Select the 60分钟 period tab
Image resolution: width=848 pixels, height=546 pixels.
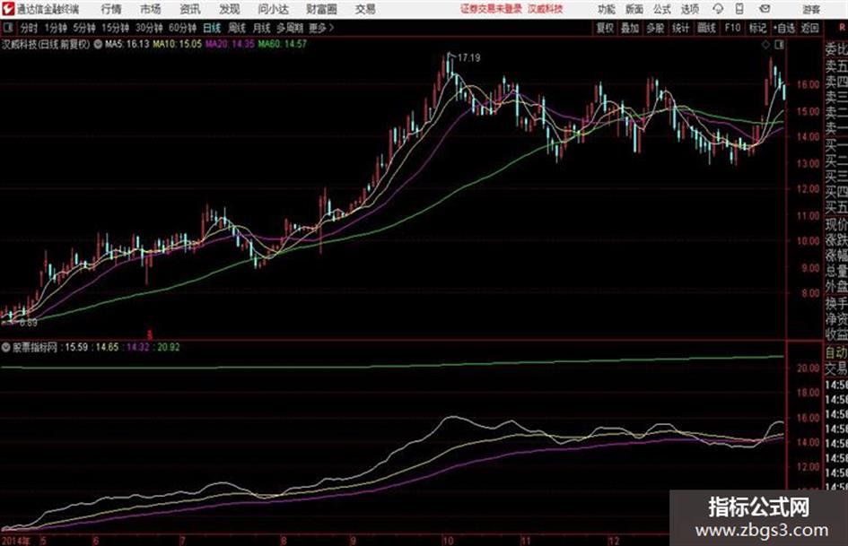click(183, 28)
